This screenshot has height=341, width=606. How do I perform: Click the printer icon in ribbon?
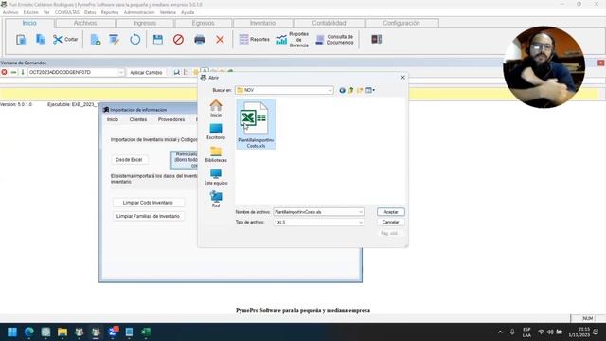200,40
